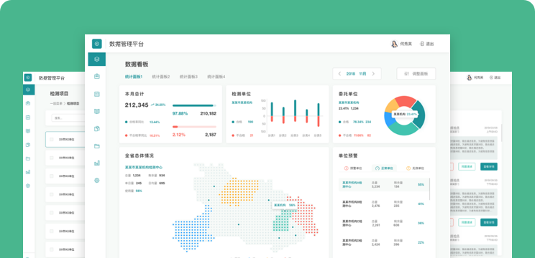Image resolution: width=535 pixels, height=258 pixels.
Task: Select the 预警单位 warning filter tab
Action: tap(353, 168)
